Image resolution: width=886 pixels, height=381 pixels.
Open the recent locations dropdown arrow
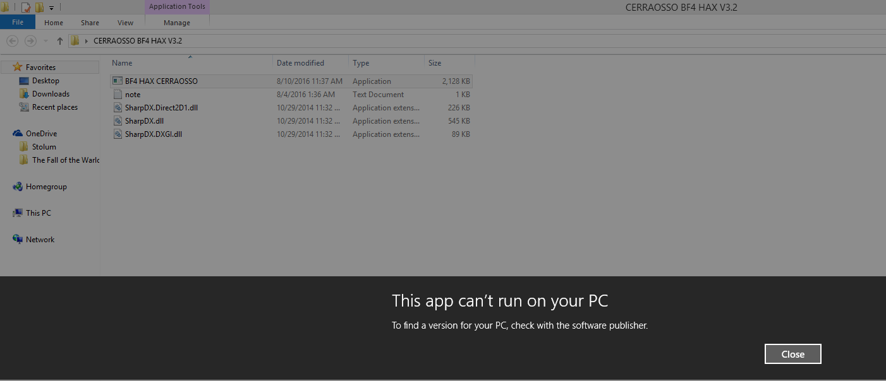click(x=46, y=42)
